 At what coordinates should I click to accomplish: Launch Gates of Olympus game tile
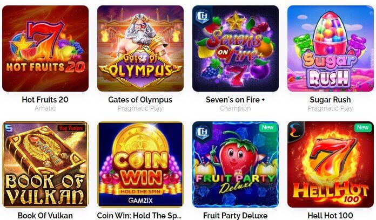coord(140,49)
